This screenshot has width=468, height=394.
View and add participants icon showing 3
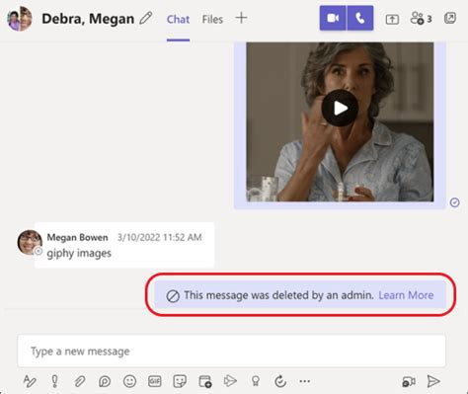[x=421, y=19]
